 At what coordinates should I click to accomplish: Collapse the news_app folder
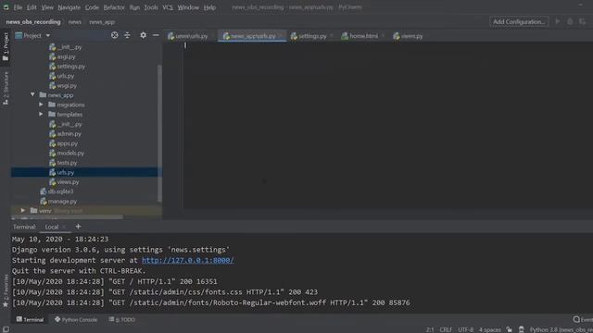click(x=32, y=94)
